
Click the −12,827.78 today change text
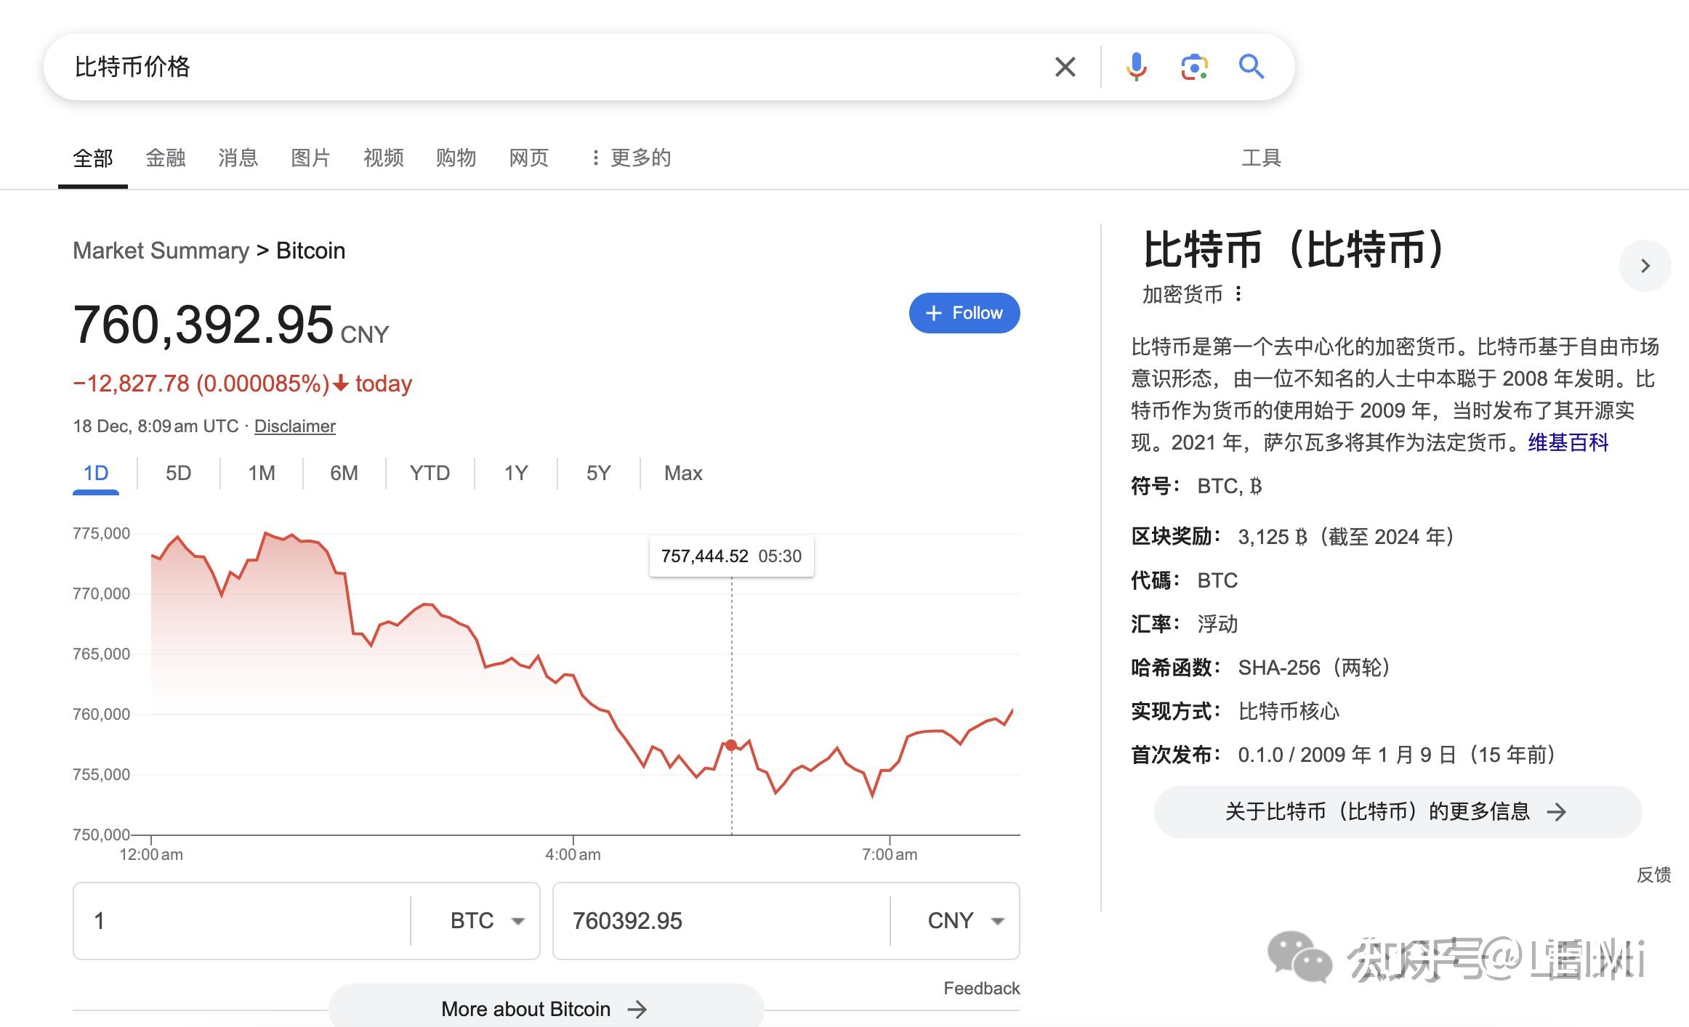tap(242, 383)
